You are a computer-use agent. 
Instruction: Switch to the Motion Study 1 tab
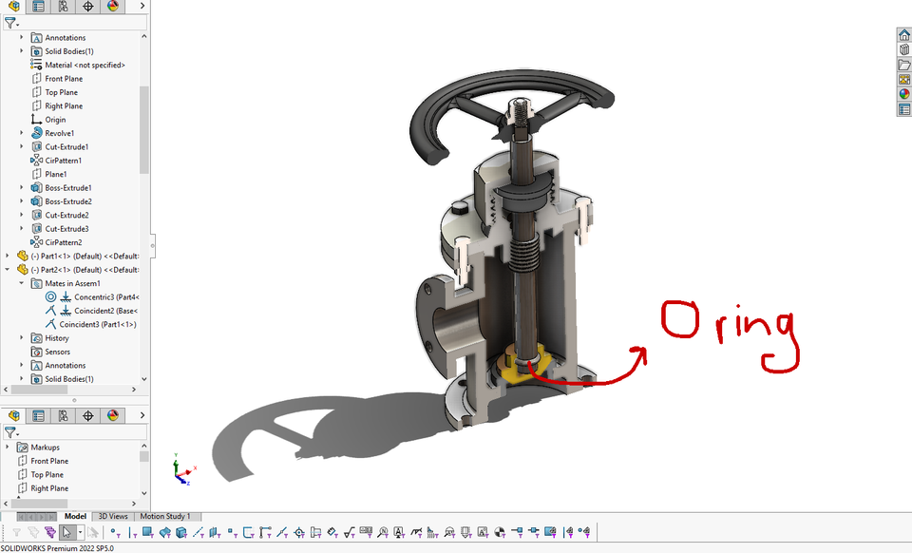166,516
